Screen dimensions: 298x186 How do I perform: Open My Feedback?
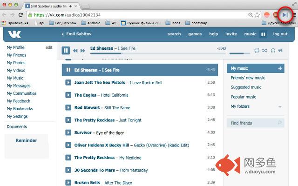tap(19, 101)
